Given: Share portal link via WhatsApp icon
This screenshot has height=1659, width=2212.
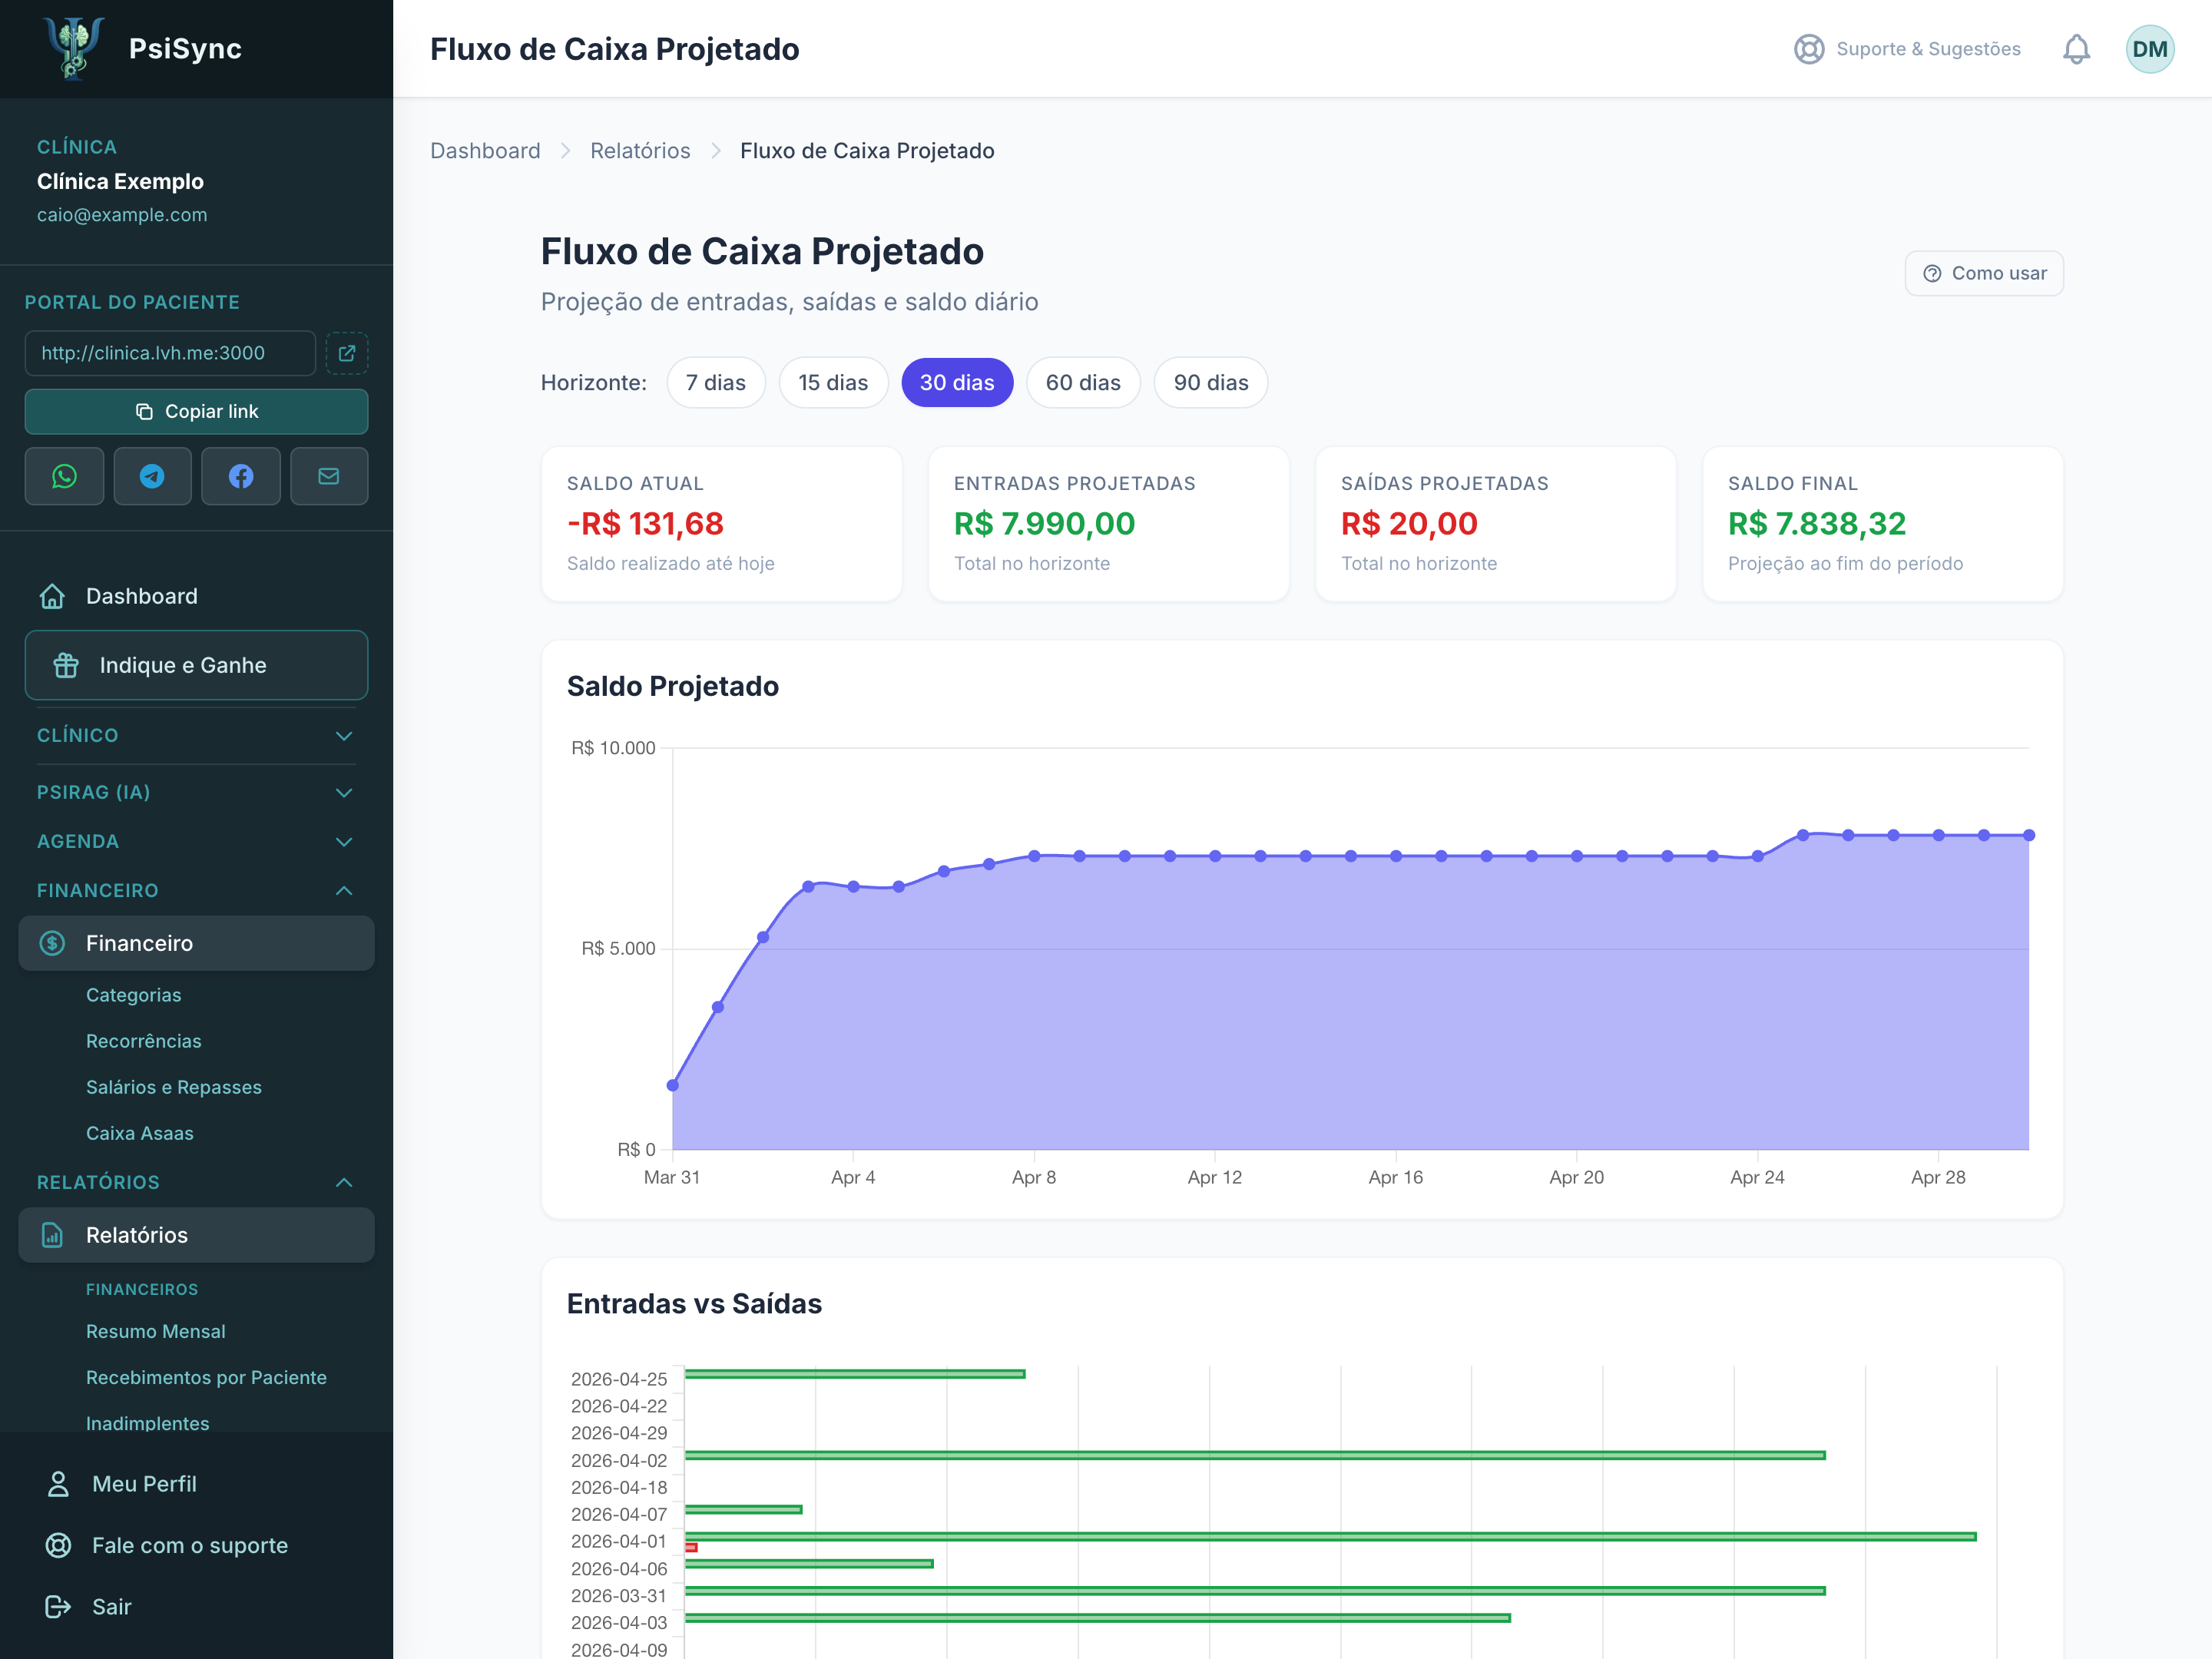Looking at the screenshot, I should 64,476.
